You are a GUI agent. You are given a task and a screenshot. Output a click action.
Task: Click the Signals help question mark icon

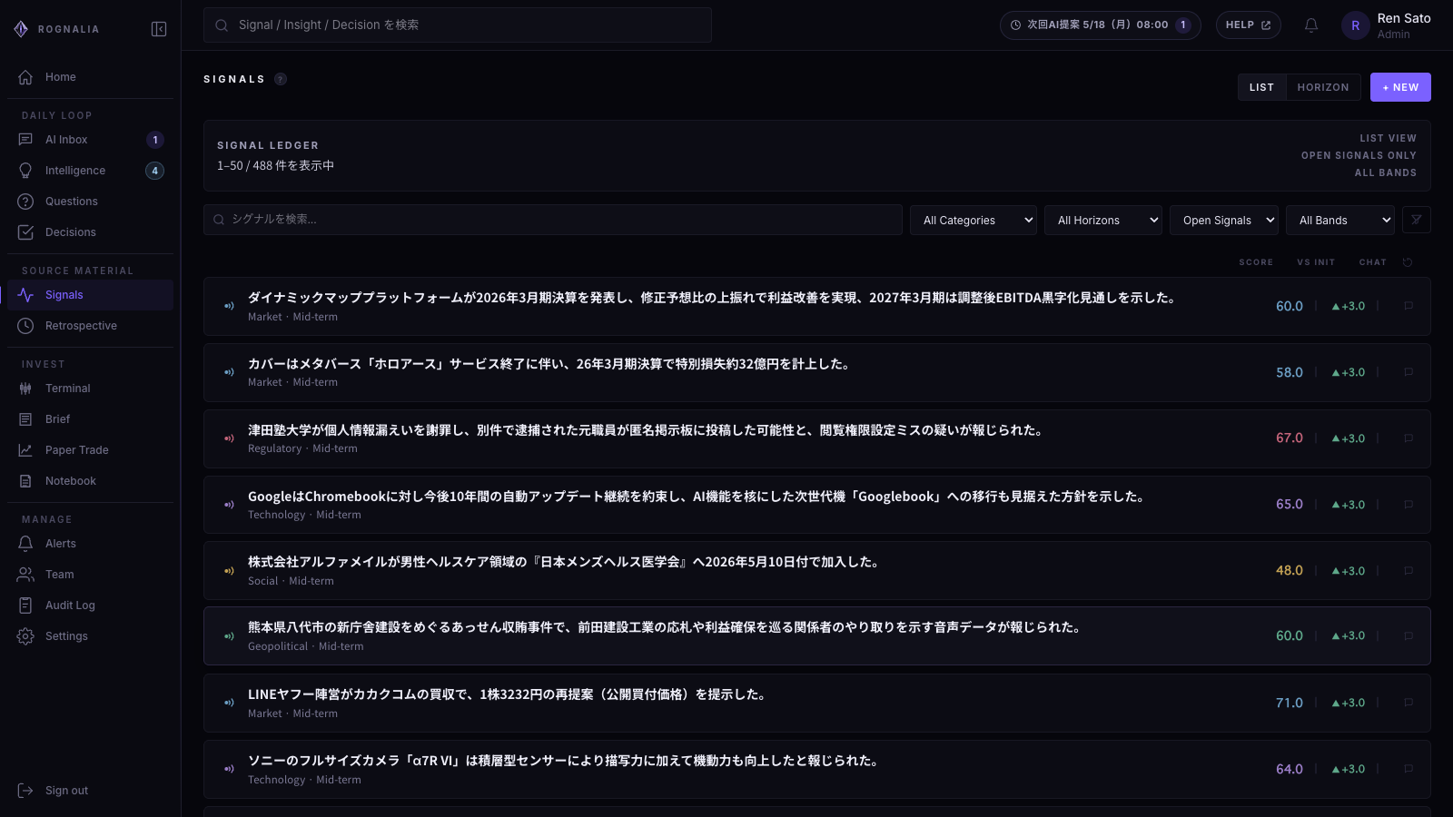coord(281,79)
